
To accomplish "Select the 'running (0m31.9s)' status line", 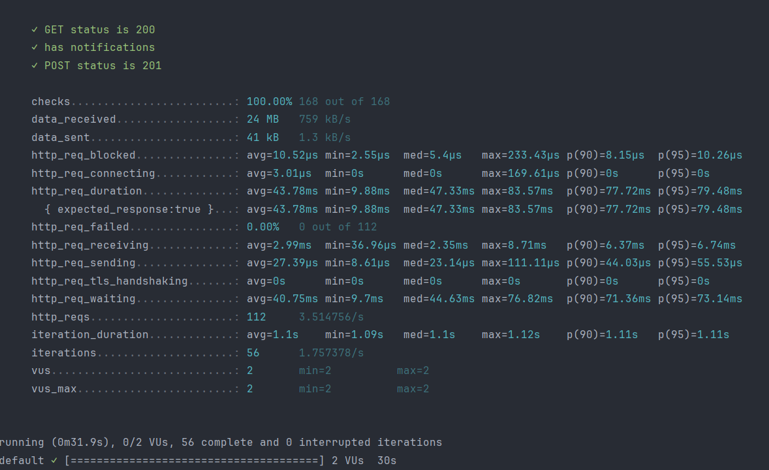I will tap(221, 443).
